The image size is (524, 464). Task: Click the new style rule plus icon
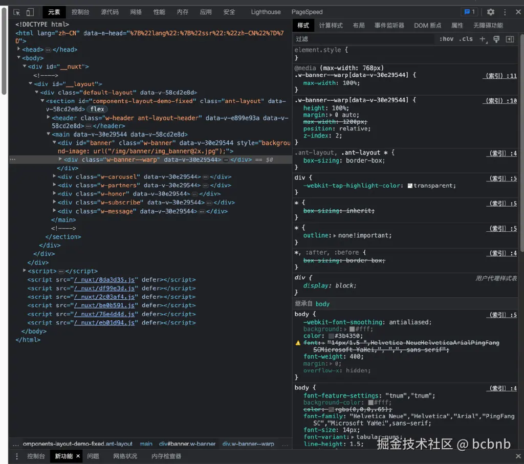coord(483,39)
